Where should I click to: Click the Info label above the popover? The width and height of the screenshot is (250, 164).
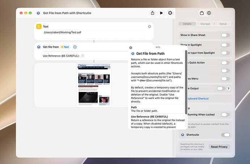[158, 47]
